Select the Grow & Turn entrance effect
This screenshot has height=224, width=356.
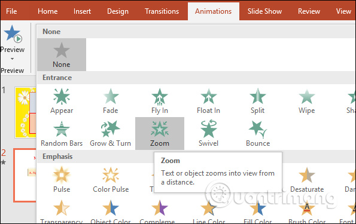pyautogui.click(x=111, y=134)
